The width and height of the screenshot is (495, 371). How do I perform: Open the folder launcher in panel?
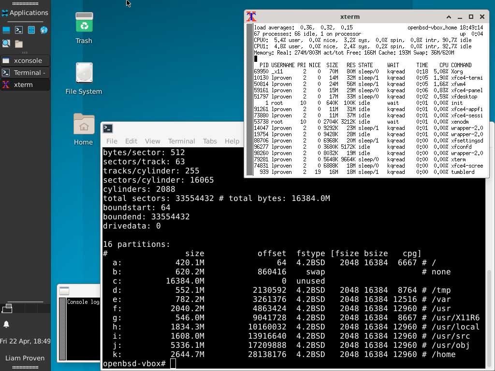(x=19, y=44)
